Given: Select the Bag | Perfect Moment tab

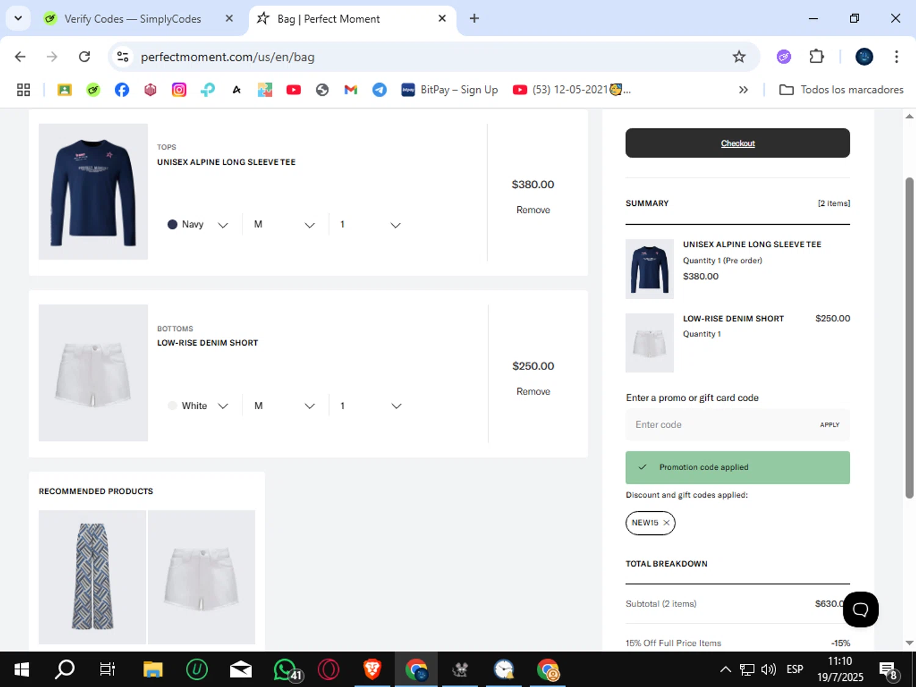Looking at the screenshot, I should click(x=329, y=19).
